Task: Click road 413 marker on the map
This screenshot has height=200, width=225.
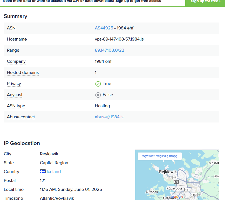Action: tap(194, 195)
